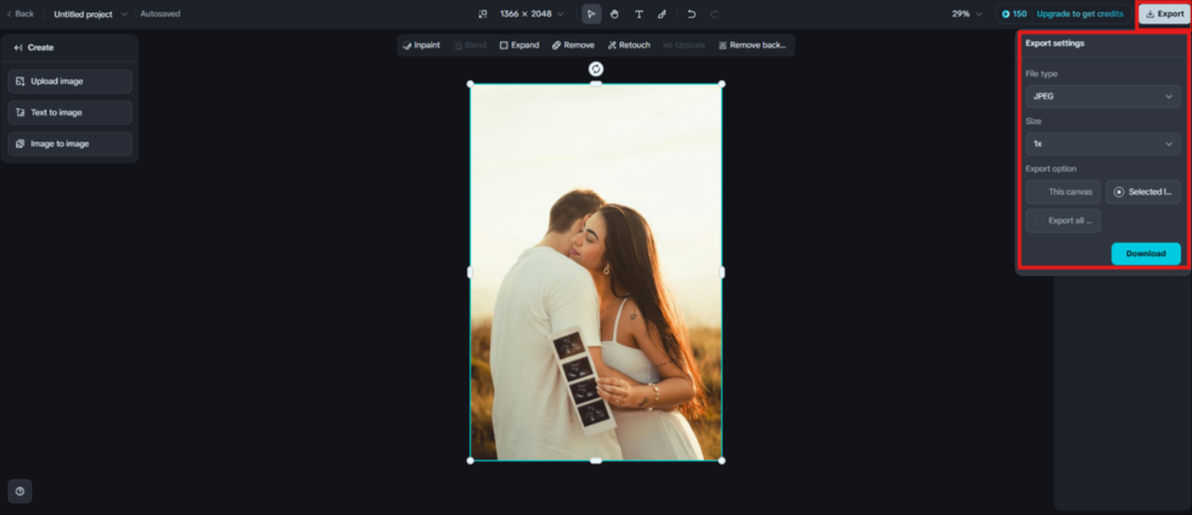Choose the Expand tool
1192x515 pixels.
coord(519,45)
